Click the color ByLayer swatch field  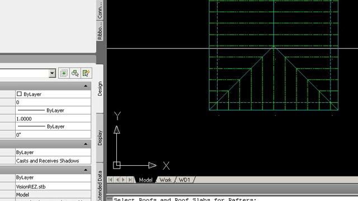coord(53,94)
